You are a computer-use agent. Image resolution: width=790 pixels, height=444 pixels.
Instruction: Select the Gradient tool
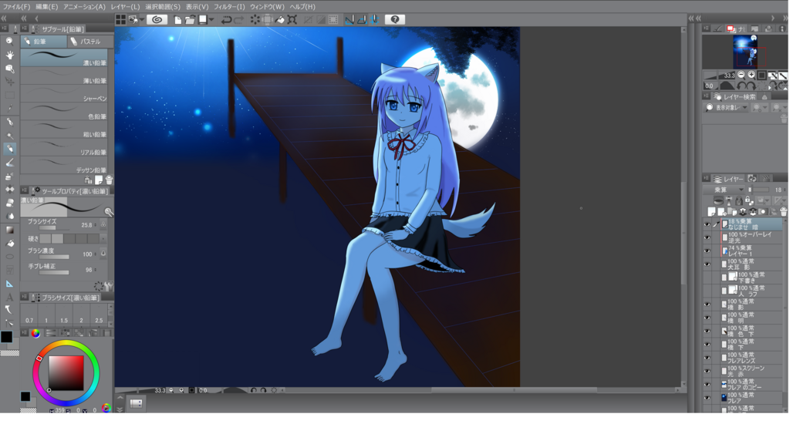click(9, 230)
